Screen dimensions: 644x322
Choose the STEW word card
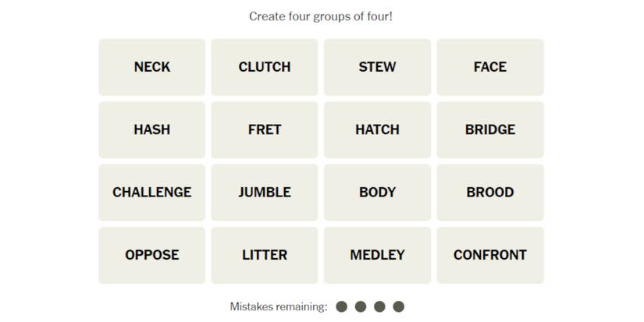pos(377,67)
